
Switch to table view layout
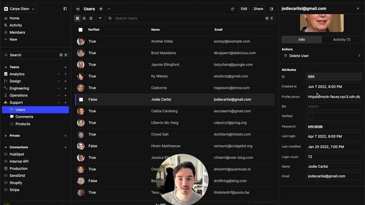coord(78,18)
